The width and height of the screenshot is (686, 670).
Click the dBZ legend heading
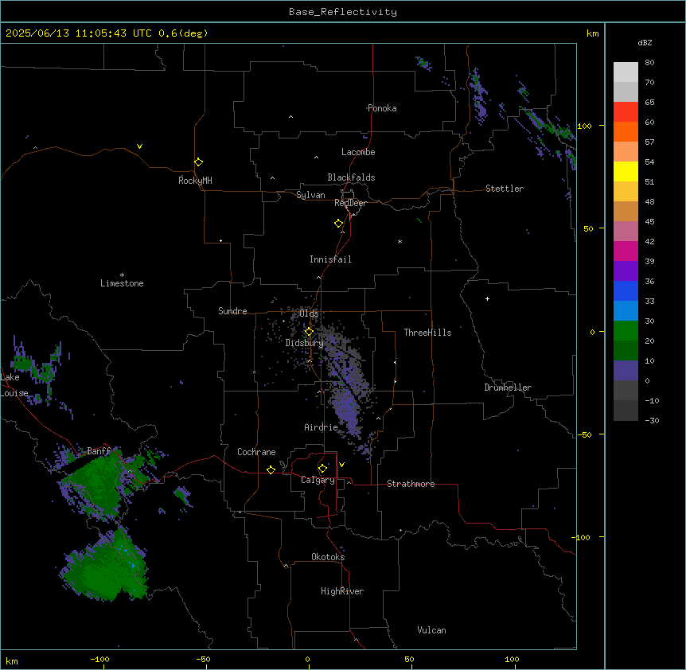(x=645, y=43)
